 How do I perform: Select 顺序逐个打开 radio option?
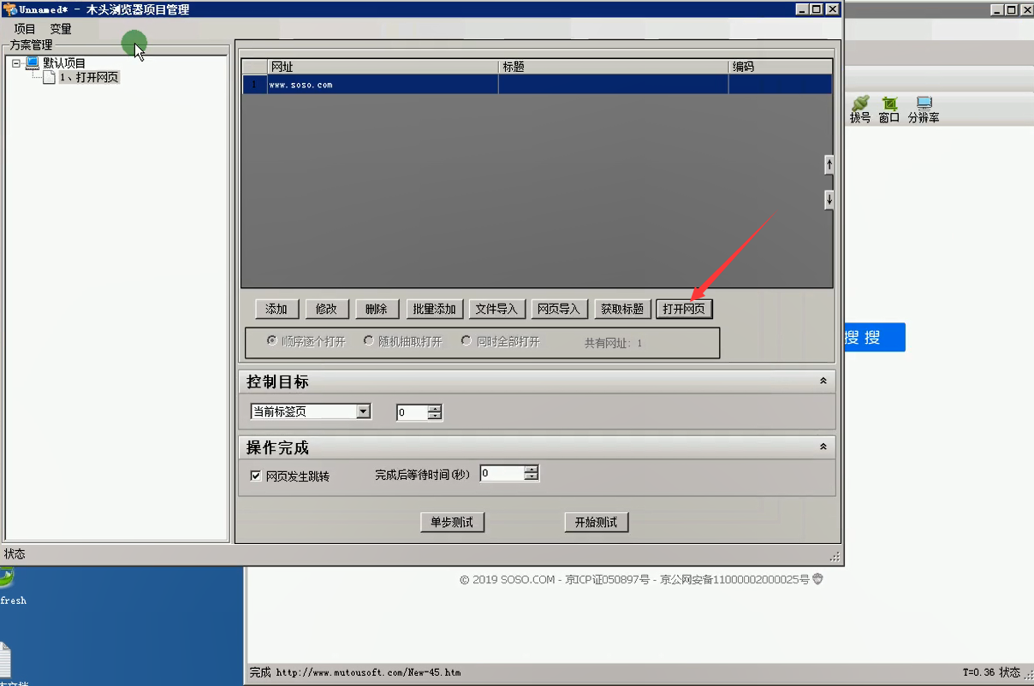click(272, 340)
